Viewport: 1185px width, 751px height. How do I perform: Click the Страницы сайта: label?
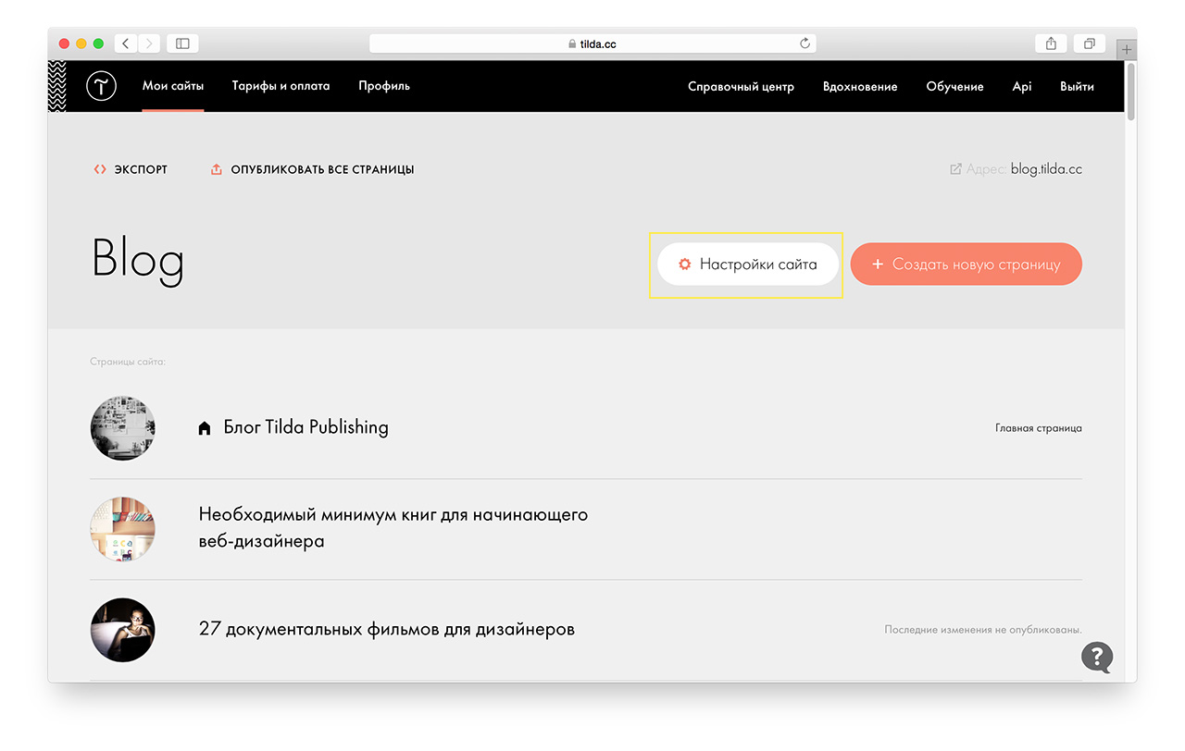[128, 362]
